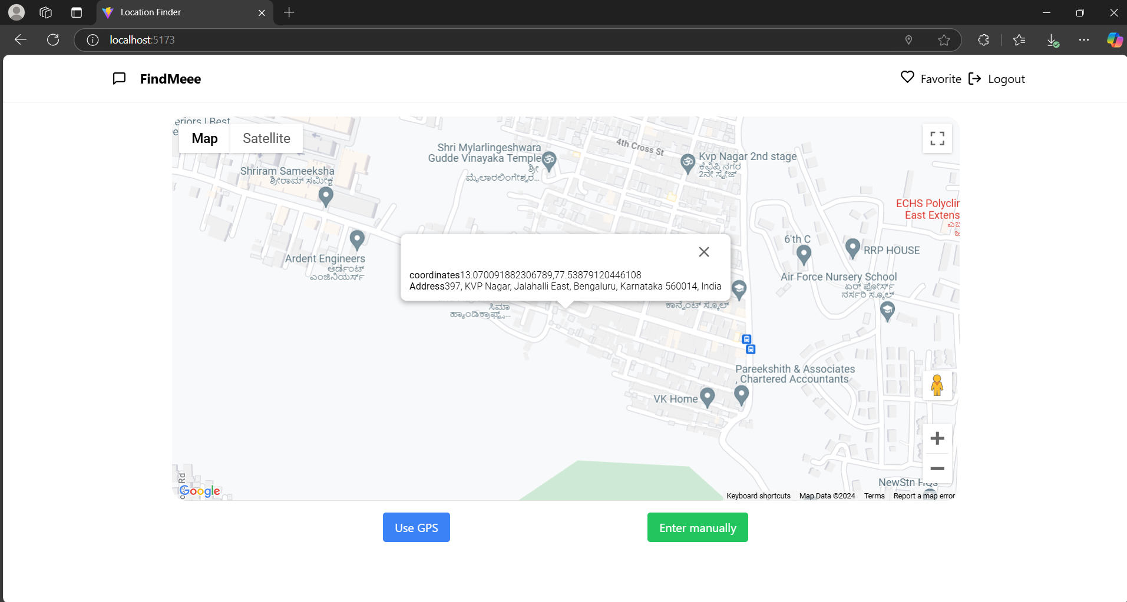Select Ardent Engineers map pin
Screen dimensions: 1127x602
pyautogui.click(x=357, y=240)
